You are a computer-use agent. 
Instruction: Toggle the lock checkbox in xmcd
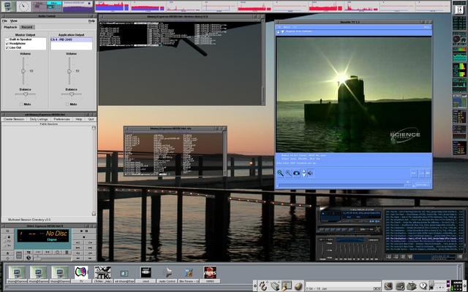5,237
